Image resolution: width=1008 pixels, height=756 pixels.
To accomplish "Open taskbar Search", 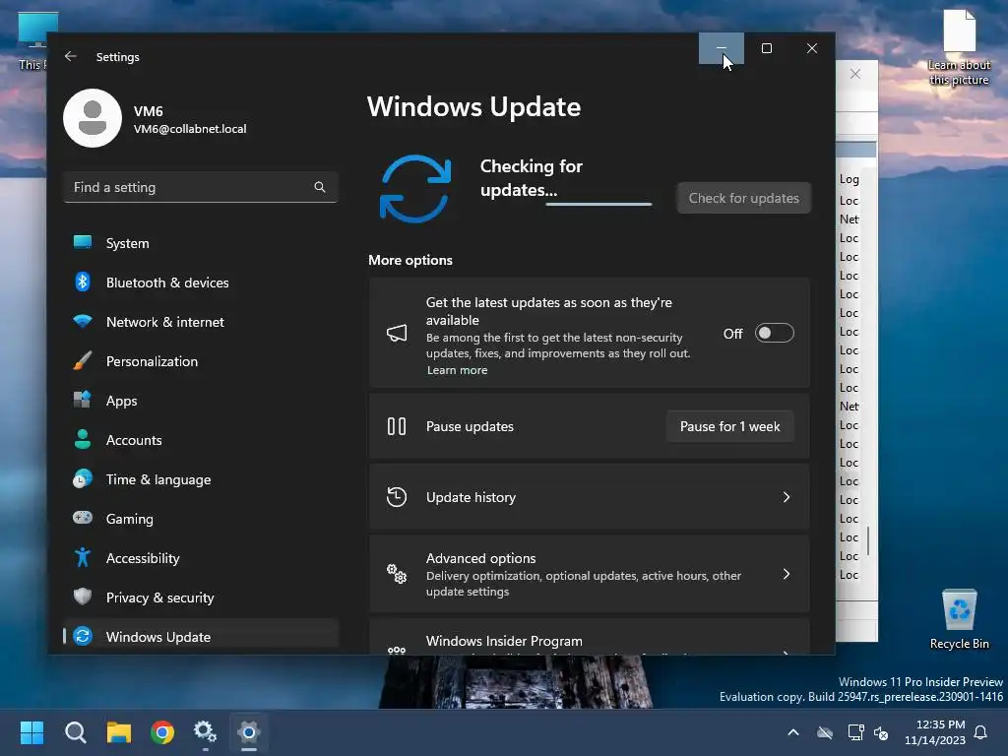I will pos(75,732).
